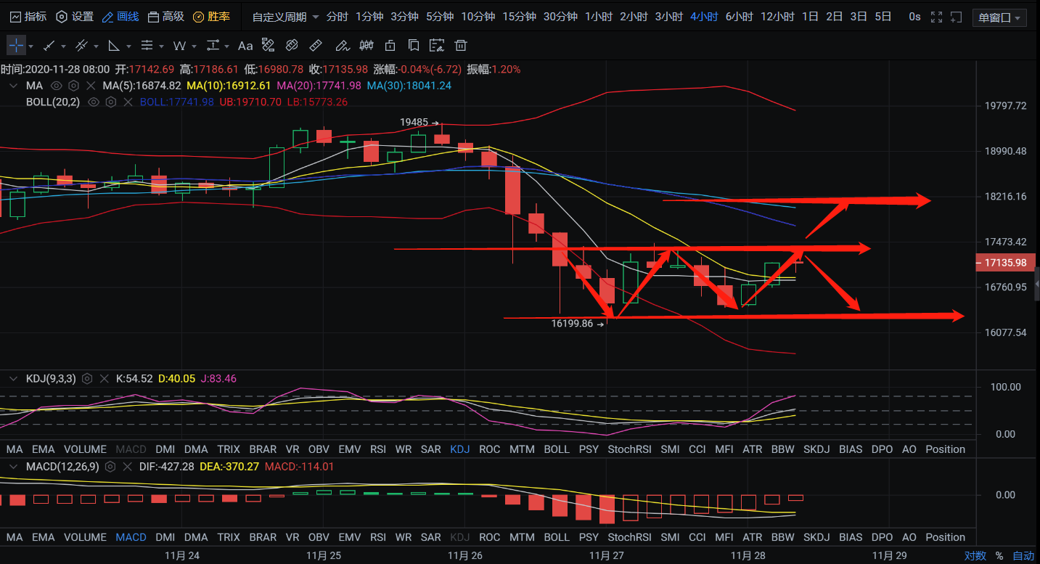1040x564 pixels.
Task: Select the 30分钟 timeframe
Action: pos(560,17)
